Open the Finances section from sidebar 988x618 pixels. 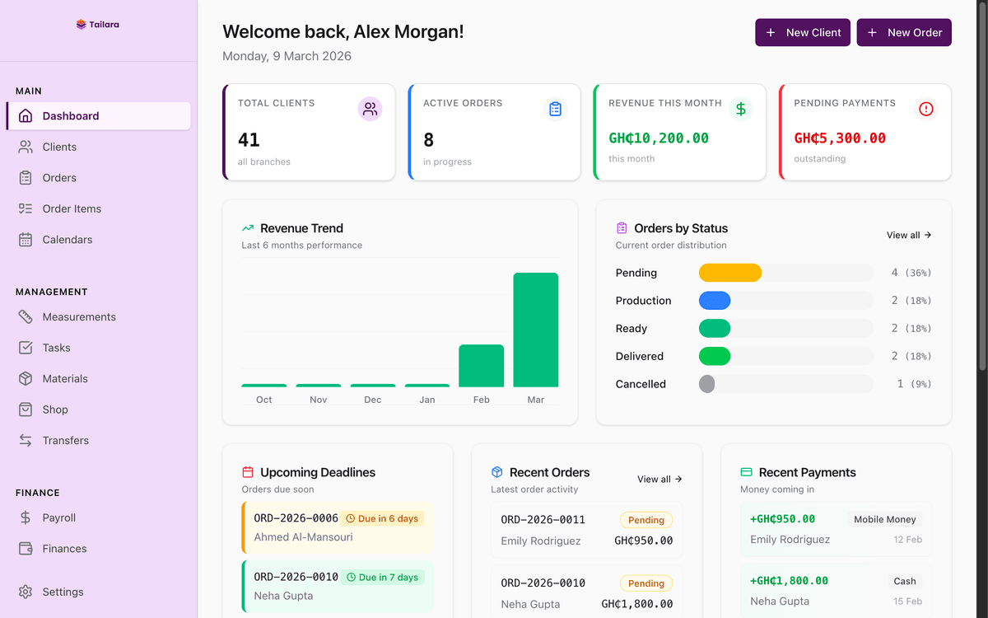[x=65, y=548]
